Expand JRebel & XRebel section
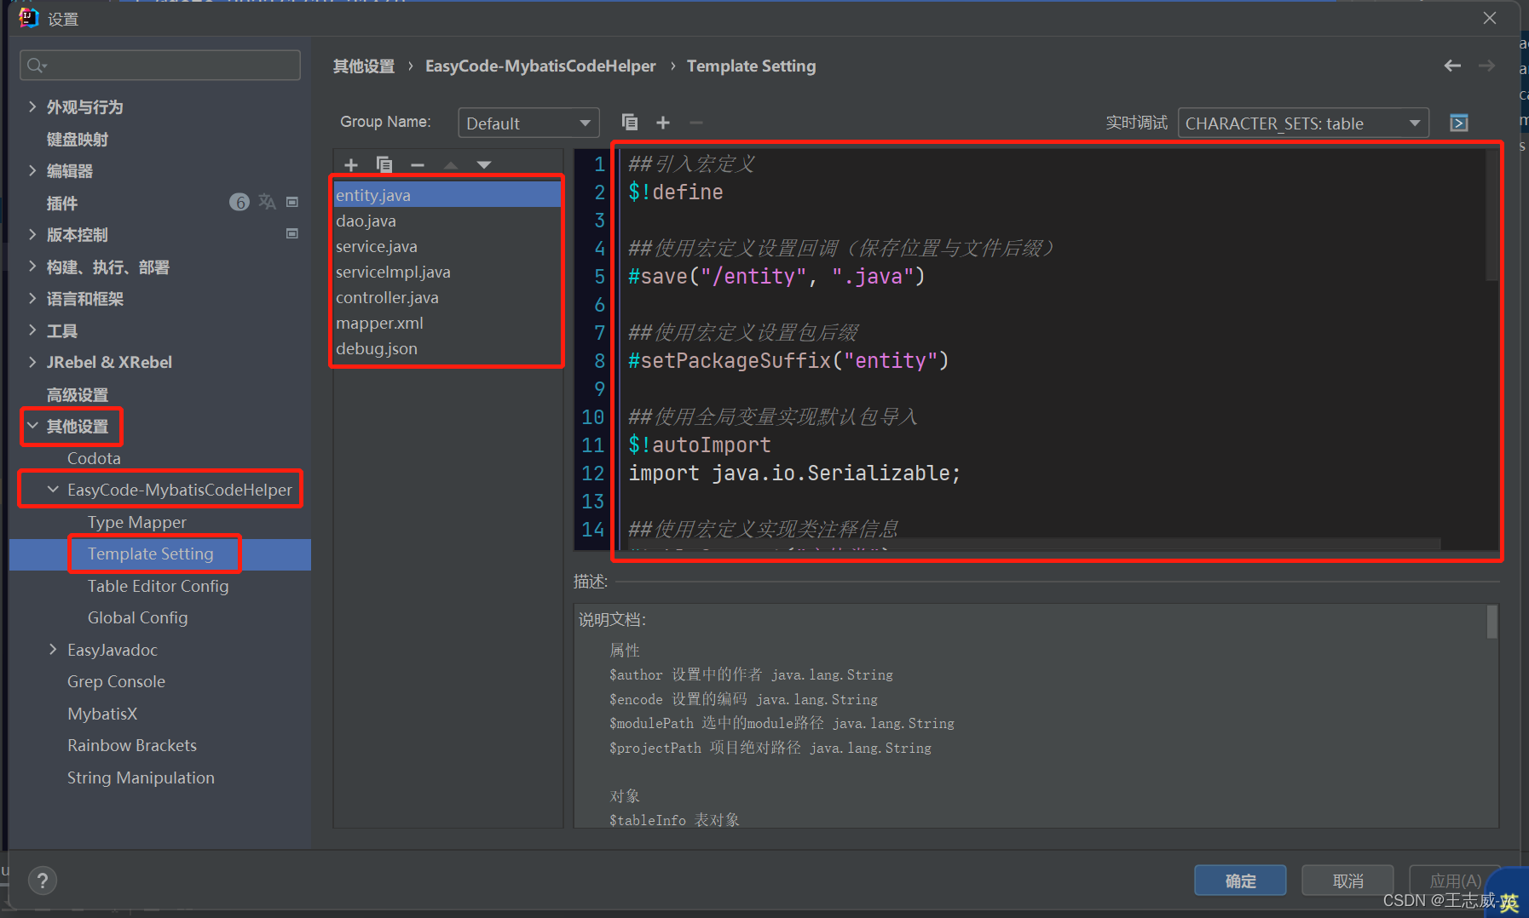Image resolution: width=1529 pixels, height=918 pixels. [32, 362]
